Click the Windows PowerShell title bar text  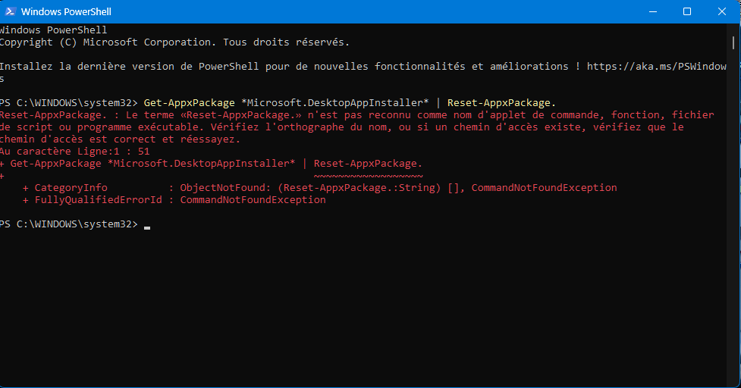pos(66,11)
